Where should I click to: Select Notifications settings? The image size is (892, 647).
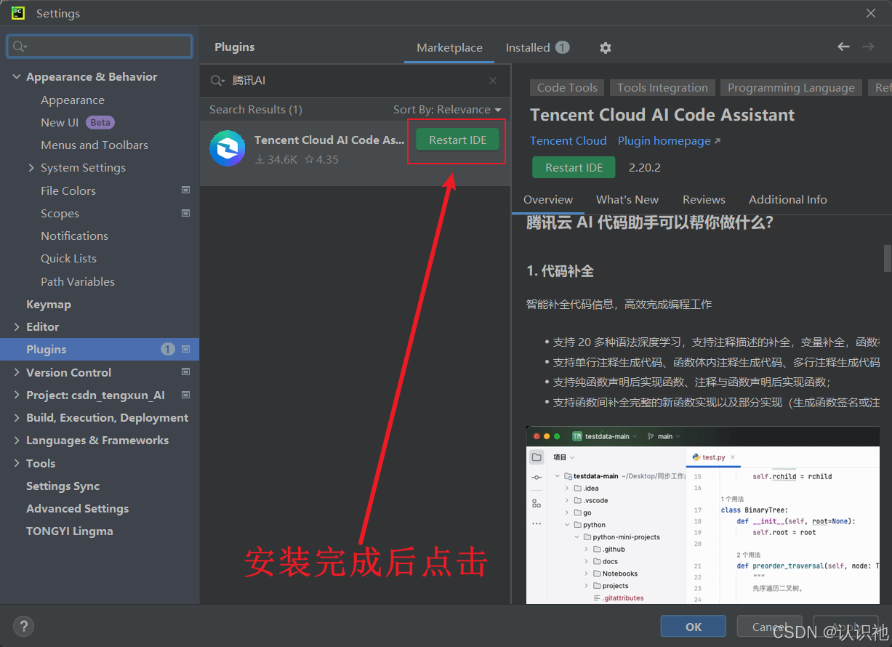[74, 236]
